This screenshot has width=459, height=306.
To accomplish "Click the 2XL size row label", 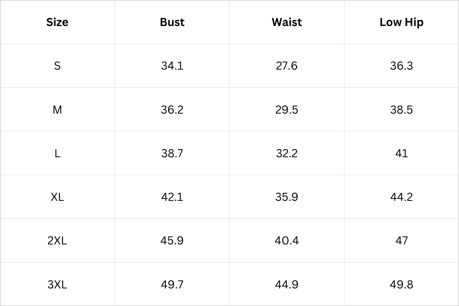I will click(57, 241).
